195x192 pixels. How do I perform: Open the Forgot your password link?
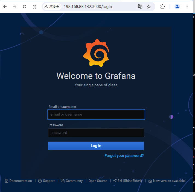(x=124, y=156)
